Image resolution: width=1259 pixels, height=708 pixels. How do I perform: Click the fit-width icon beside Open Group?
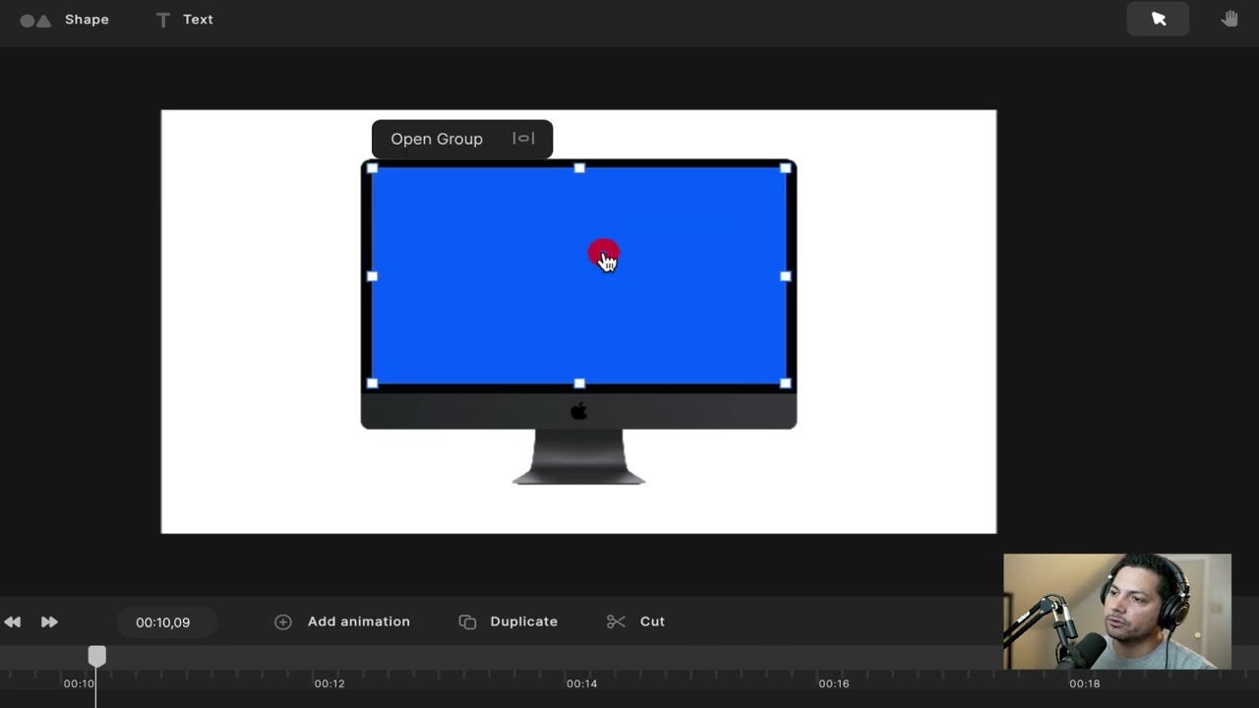523,139
